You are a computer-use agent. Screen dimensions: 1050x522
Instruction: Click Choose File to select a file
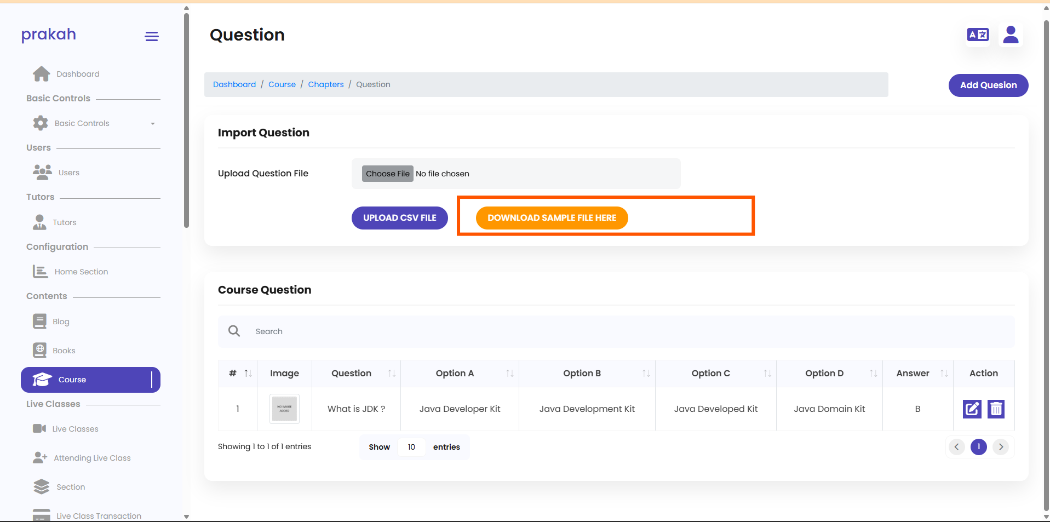pyautogui.click(x=387, y=174)
